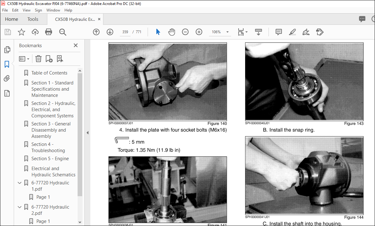Open the View menu
Image resolution: width=375 pixels, height=226 pixels.
coord(26,10)
